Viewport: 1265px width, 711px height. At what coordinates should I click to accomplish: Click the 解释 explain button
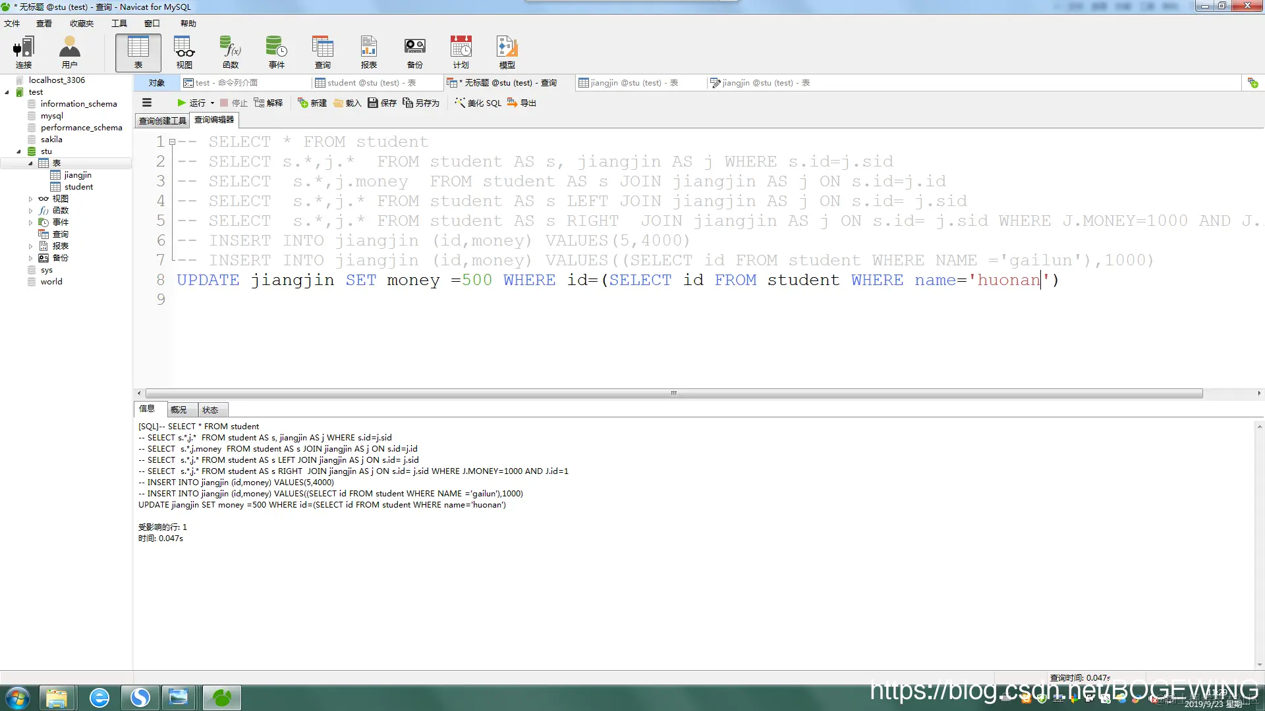click(x=268, y=103)
